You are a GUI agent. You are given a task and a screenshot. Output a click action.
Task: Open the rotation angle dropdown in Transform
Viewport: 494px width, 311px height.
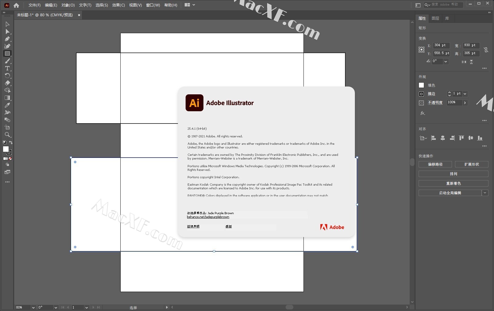point(446,61)
